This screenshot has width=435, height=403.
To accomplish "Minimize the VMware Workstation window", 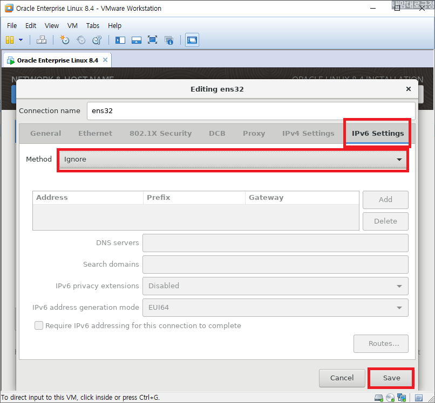I will coord(373,8).
